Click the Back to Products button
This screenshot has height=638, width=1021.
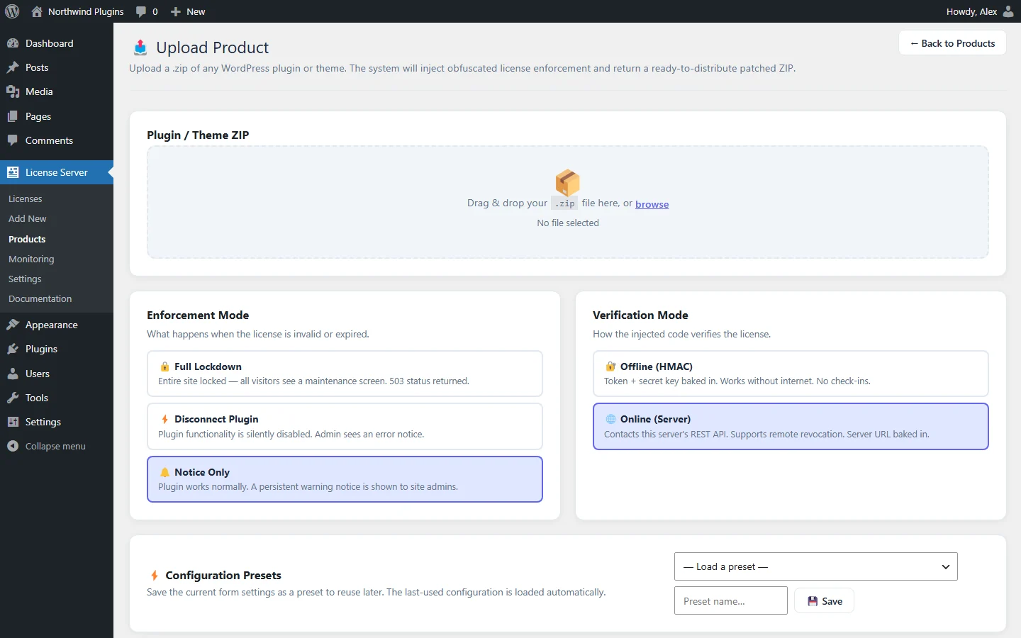click(952, 43)
